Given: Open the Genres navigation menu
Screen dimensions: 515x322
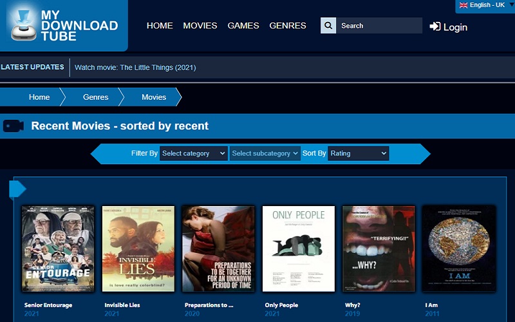Looking at the screenshot, I should (288, 26).
